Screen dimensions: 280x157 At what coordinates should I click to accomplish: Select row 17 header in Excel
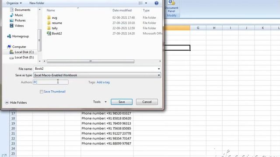[13, 113]
